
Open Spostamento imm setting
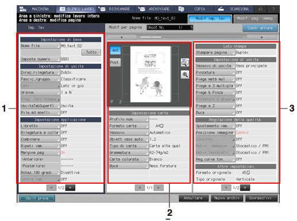215,126
